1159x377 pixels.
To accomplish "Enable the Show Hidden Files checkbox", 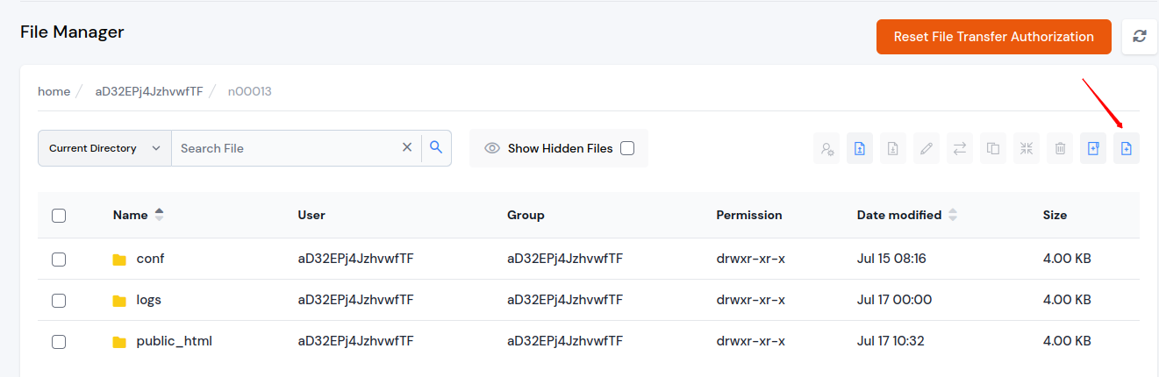I will pyautogui.click(x=627, y=148).
